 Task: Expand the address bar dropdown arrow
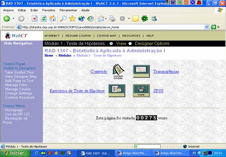point(206,27)
